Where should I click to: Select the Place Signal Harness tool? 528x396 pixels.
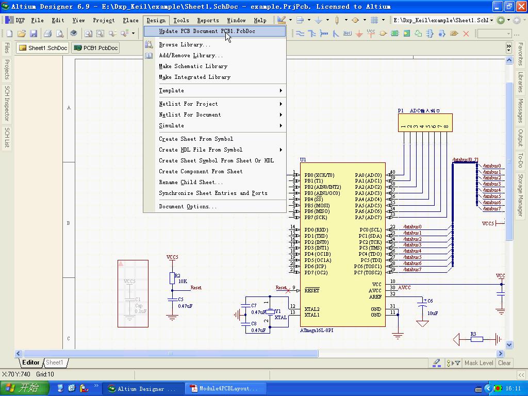(324, 34)
